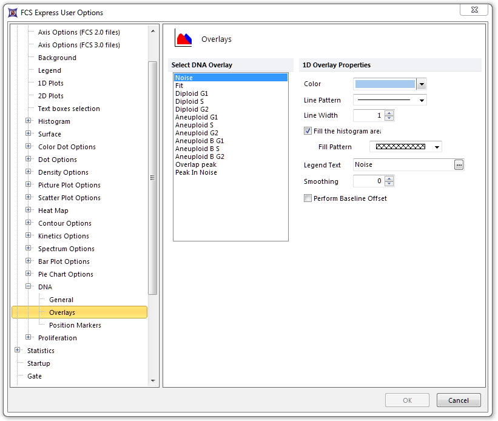Click the light blue Color swatch
The image size is (498, 421).
(385, 84)
